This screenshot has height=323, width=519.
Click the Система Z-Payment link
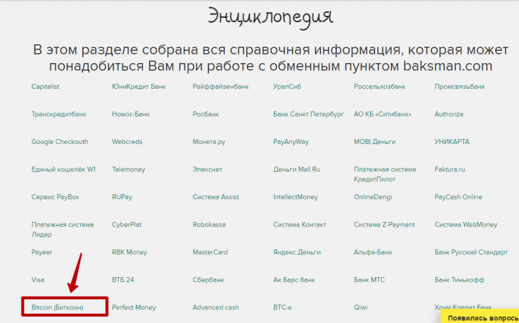(x=384, y=225)
